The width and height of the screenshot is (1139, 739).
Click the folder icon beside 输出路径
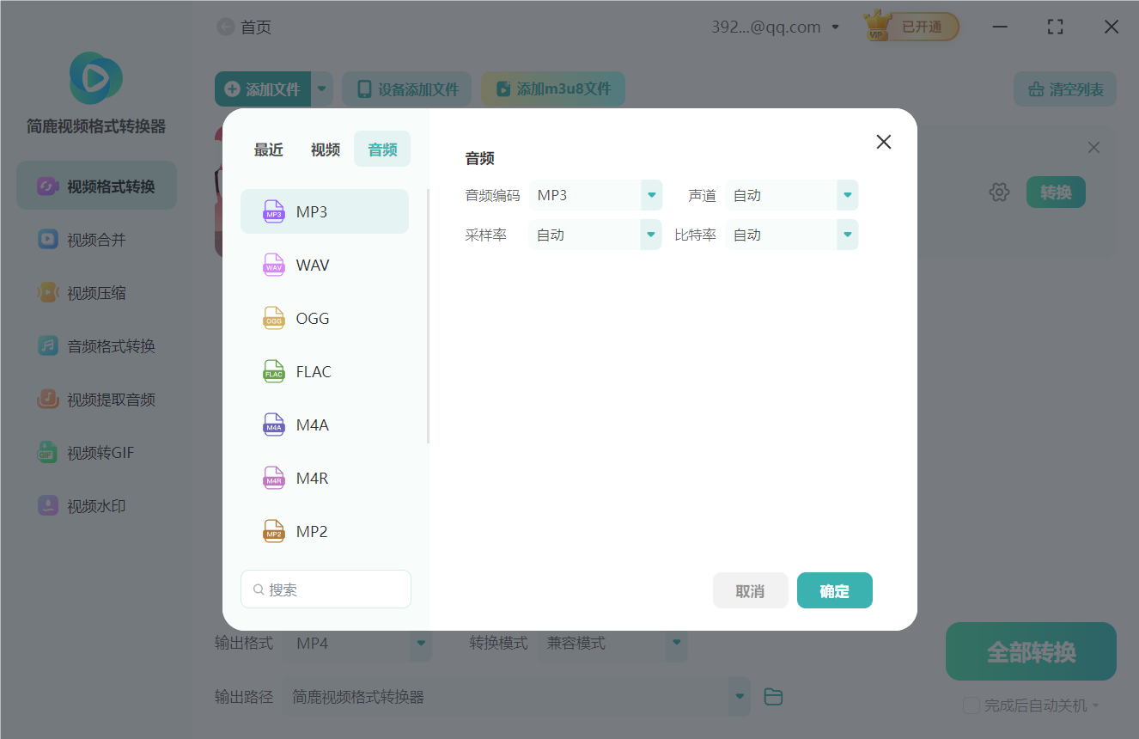[x=772, y=696]
